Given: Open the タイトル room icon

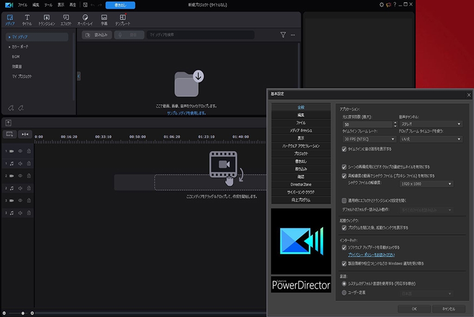Looking at the screenshot, I should [x=27, y=19].
